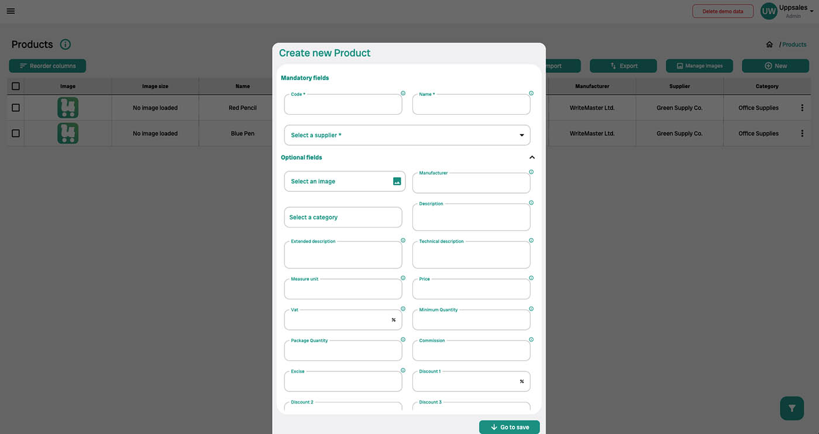Screen dimensions: 819x434
Task: Open the kebab menu on the Blue Pen row
Action: (802, 133)
